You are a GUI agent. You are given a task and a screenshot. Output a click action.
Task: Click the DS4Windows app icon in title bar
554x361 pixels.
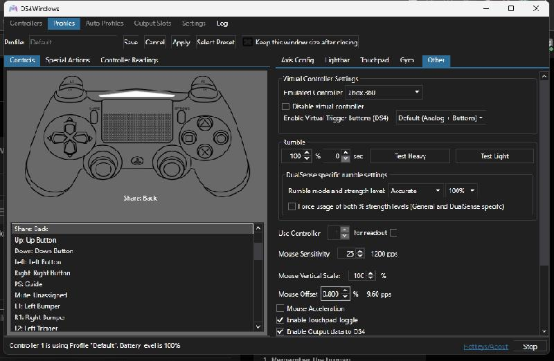[x=13, y=8]
